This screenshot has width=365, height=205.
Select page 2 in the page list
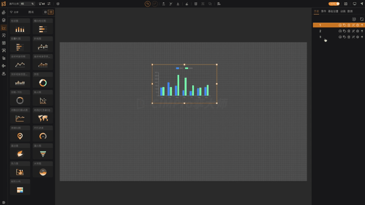[x=339, y=31]
